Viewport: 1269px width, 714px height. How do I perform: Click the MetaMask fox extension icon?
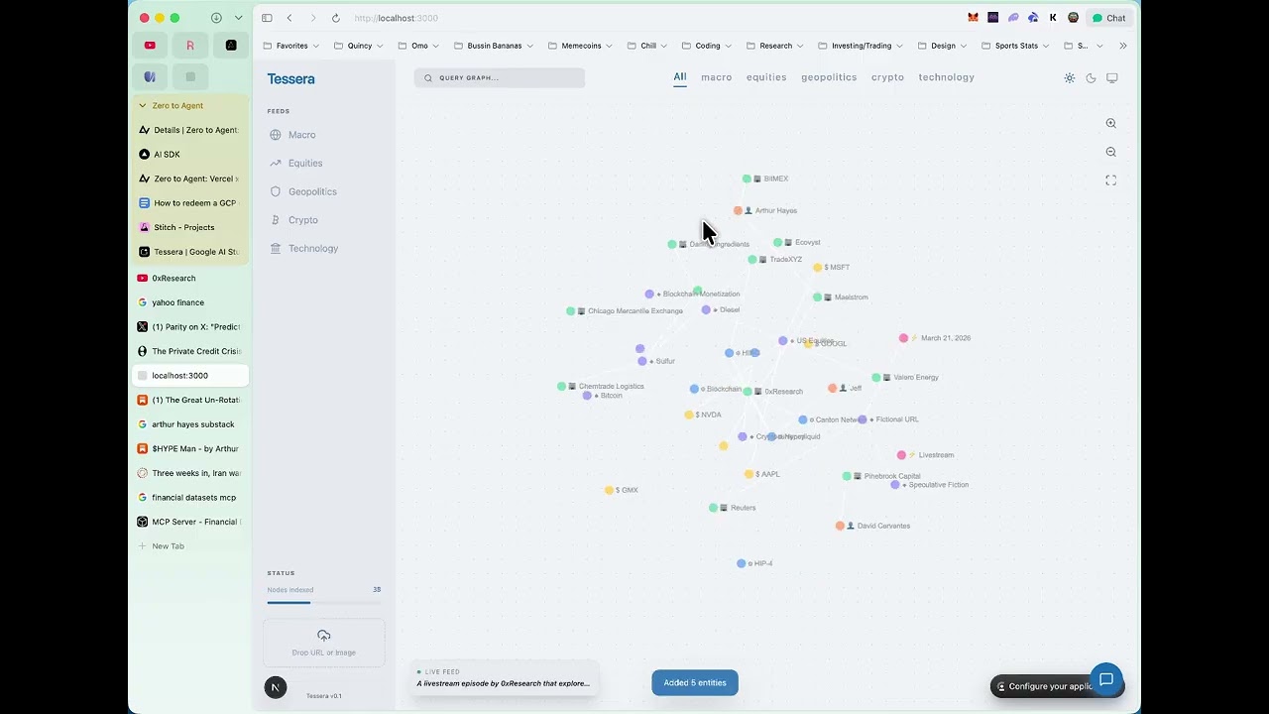(x=973, y=18)
